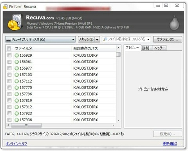Select path K:¥LOST.DIR¥ in row 157103
This screenshot has width=188, height=151.
85,75
